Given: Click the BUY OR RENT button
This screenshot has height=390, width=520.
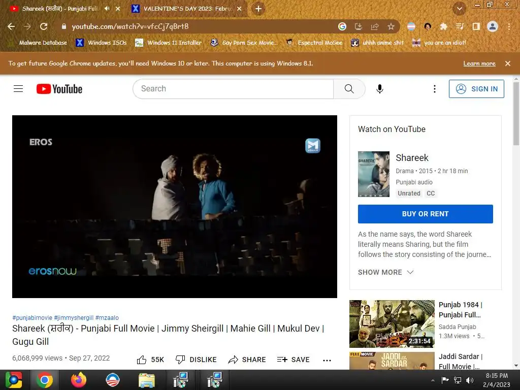Looking at the screenshot, I should (425, 214).
